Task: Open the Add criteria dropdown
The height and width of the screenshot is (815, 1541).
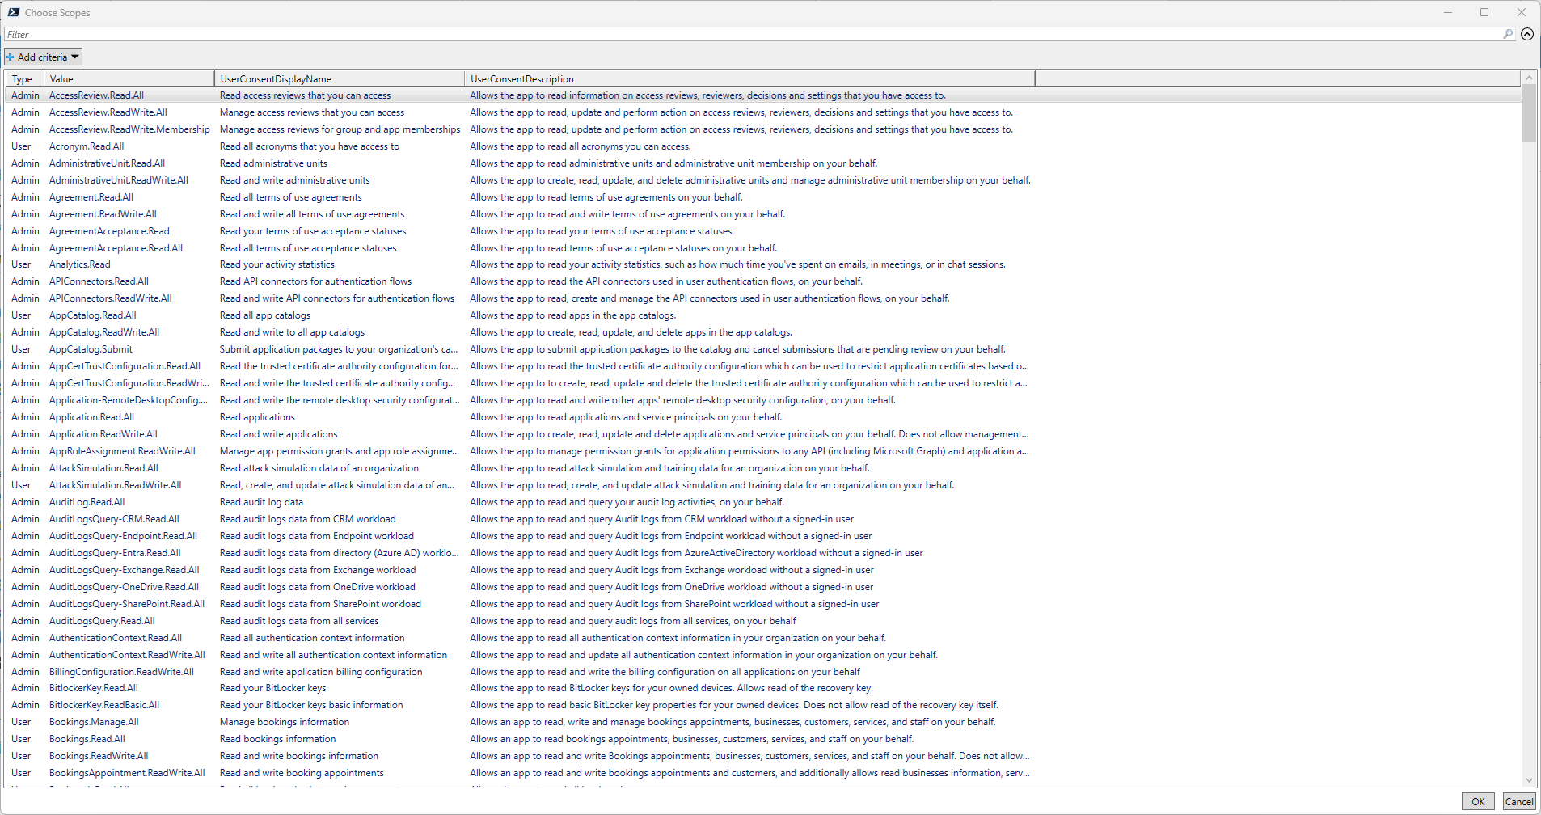Action: pyautogui.click(x=44, y=57)
